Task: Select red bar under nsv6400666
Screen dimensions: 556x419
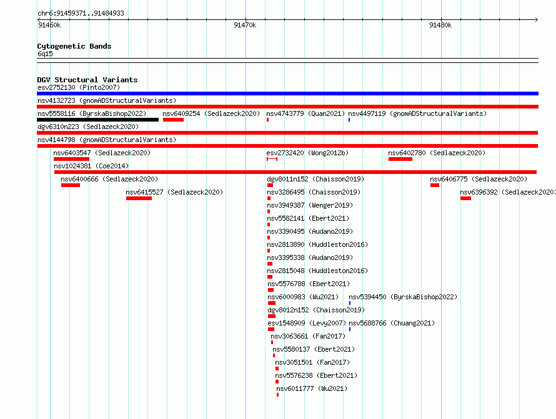Action: (x=71, y=185)
